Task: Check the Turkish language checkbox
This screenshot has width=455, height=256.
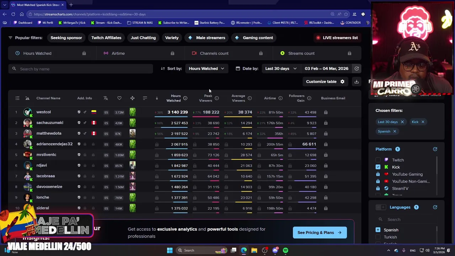Action: [x=378, y=237]
